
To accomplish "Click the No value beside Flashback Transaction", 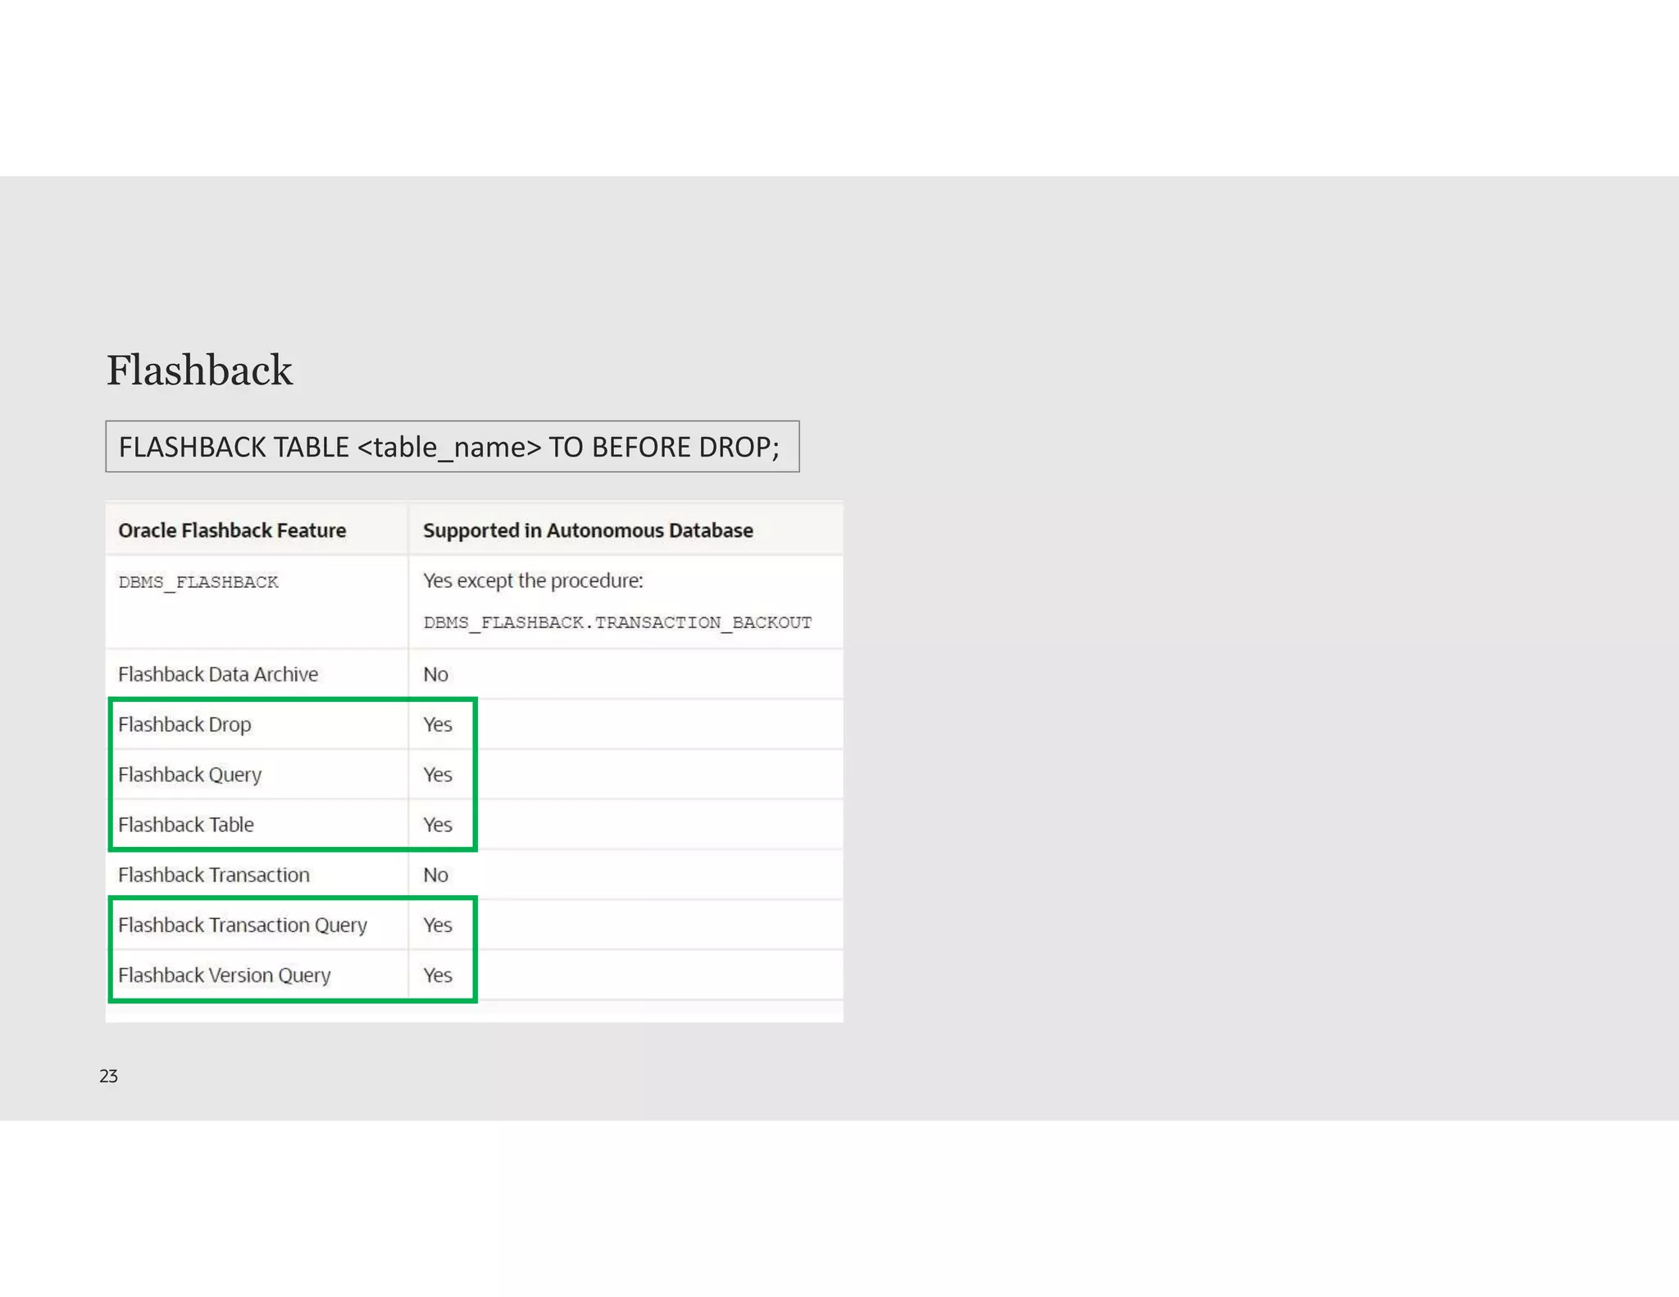I will click(x=435, y=875).
